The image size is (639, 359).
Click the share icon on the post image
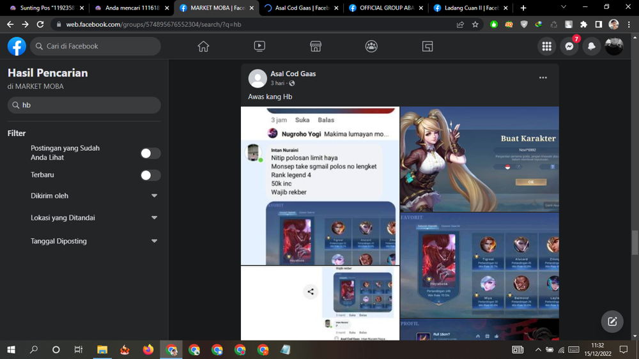311,292
